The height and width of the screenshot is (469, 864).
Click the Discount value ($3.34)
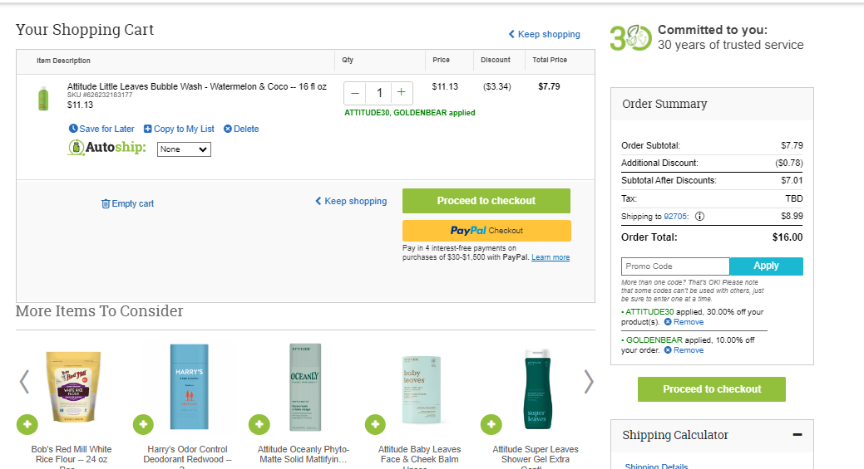(x=497, y=86)
